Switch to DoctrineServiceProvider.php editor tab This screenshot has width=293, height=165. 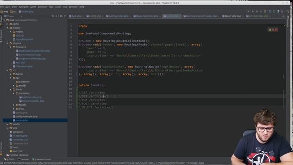(201, 16)
